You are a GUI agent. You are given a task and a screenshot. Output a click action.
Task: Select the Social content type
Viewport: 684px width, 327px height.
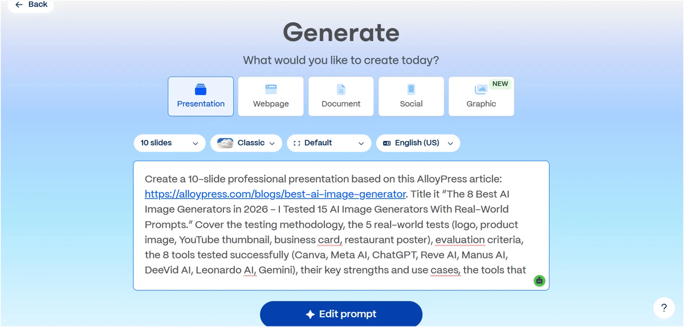coord(411,97)
